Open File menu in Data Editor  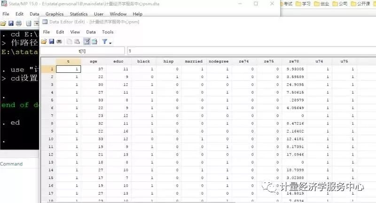pos(46,32)
